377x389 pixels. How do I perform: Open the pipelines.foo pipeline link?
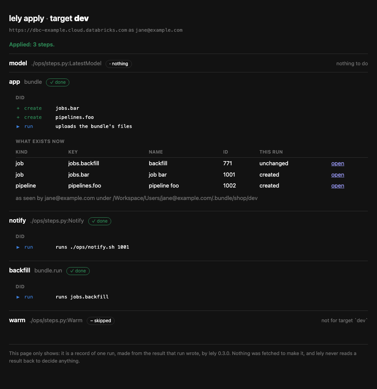pyautogui.click(x=337, y=186)
